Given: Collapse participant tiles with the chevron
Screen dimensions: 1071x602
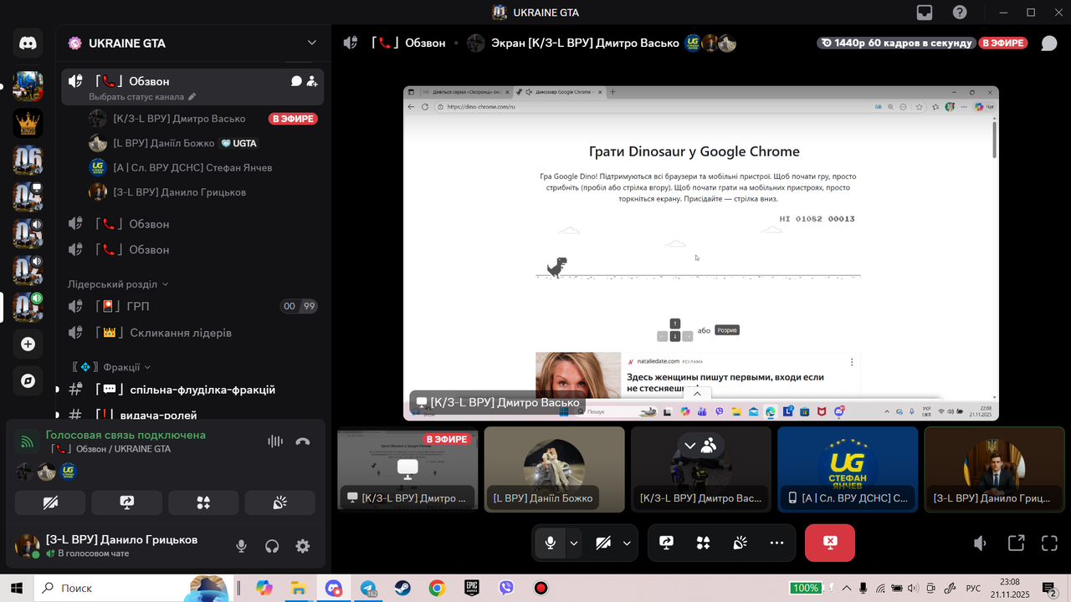Looking at the screenshot, I should click(x=690, y=446).
